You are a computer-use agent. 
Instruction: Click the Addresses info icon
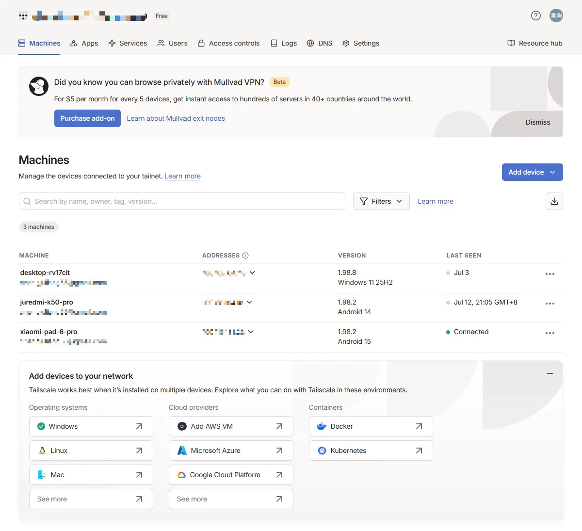click(x=245, y=256)
